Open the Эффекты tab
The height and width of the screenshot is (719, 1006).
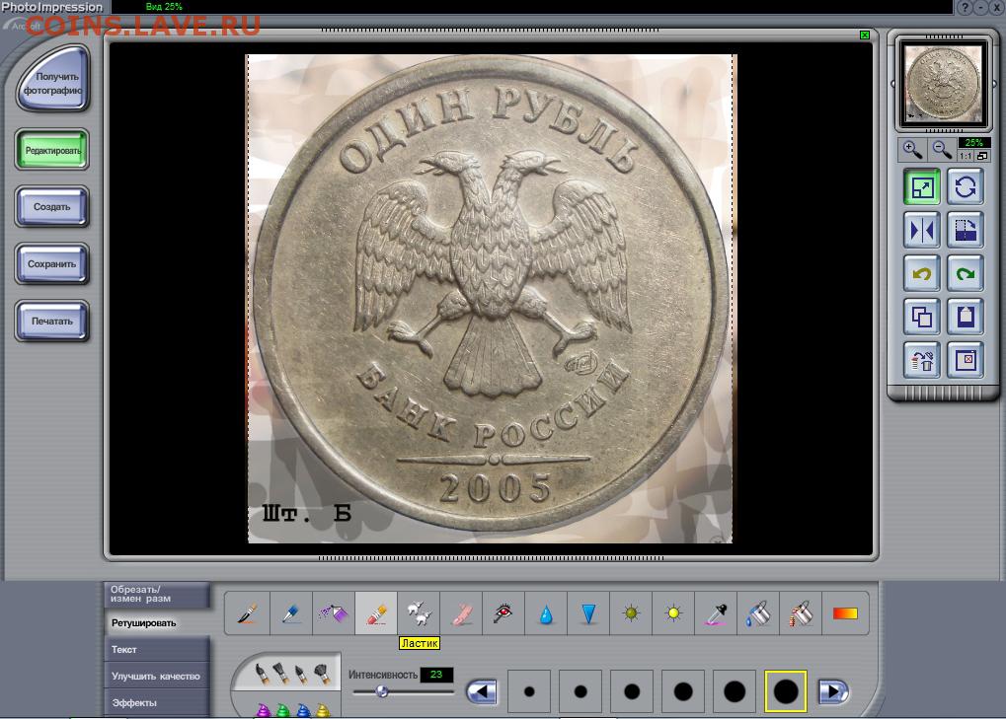(x=157, y=703)
